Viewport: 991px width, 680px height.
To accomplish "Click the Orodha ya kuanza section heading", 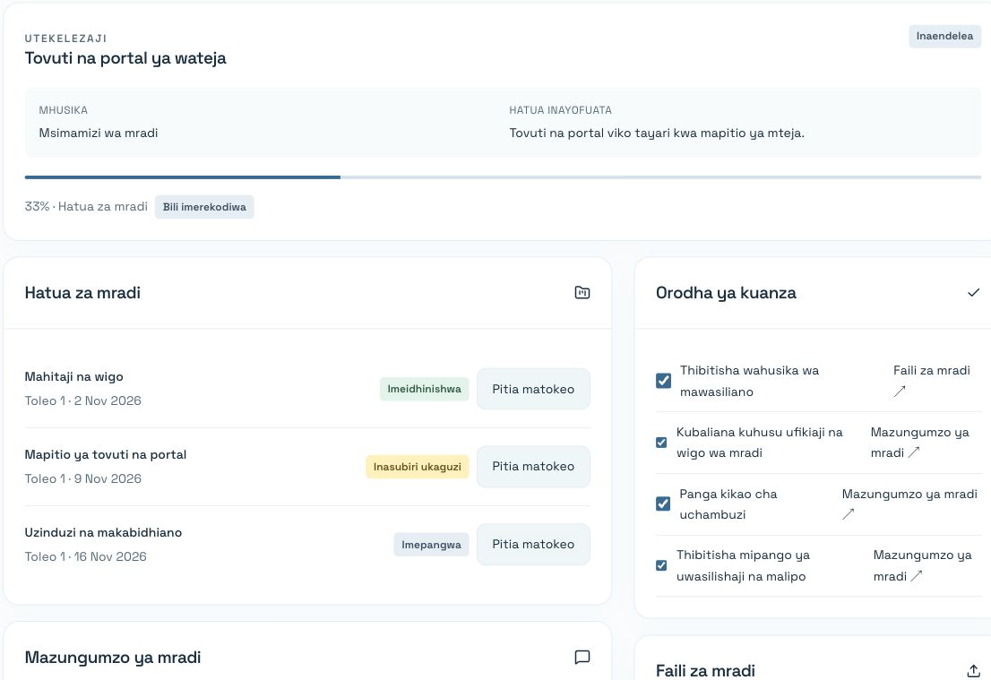I will click(726, 293).
